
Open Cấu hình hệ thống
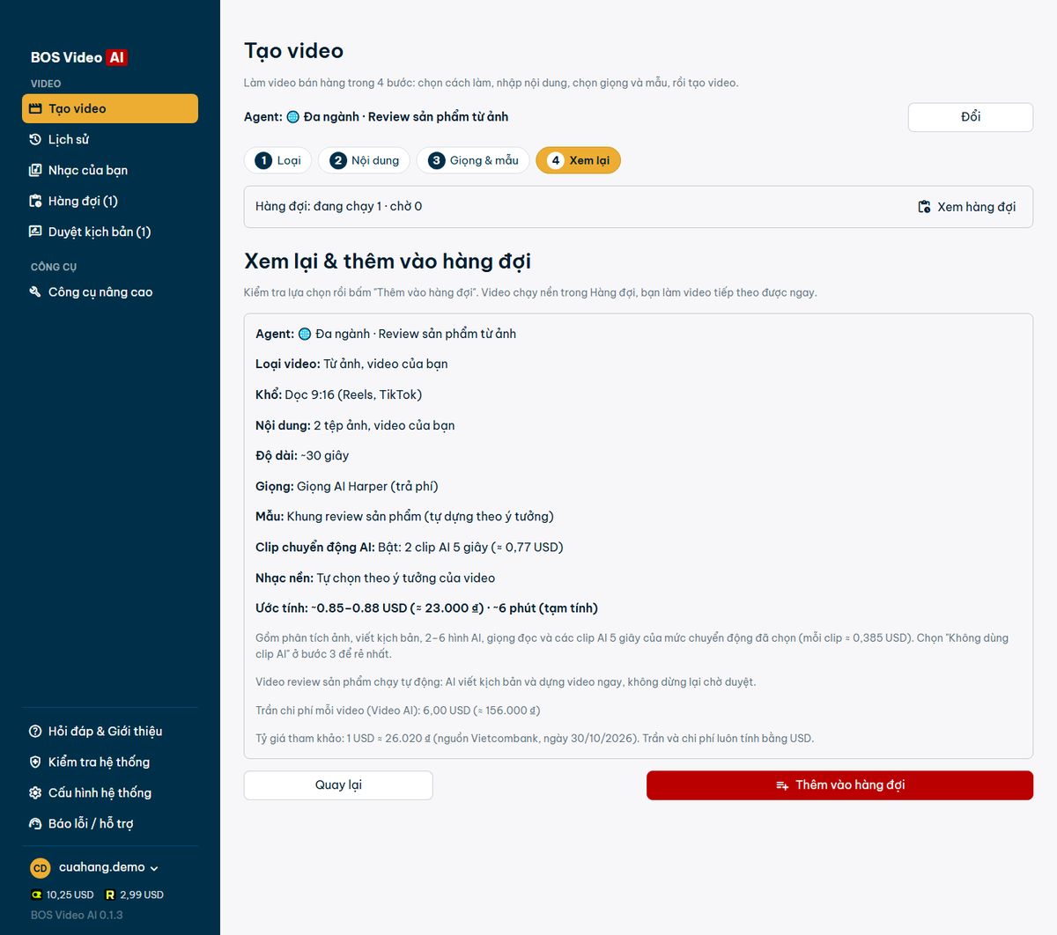point(110,792)
